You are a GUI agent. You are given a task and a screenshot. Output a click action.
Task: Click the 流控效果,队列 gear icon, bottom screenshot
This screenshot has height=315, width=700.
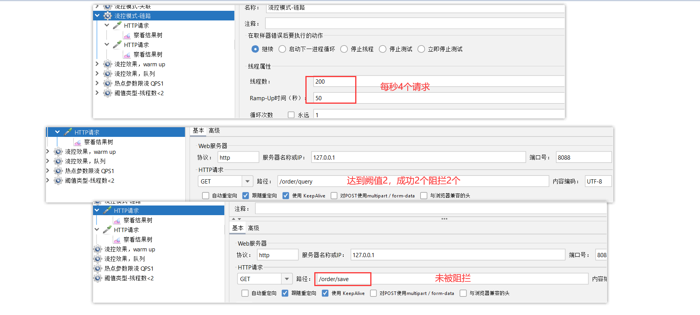pos(98,259)
